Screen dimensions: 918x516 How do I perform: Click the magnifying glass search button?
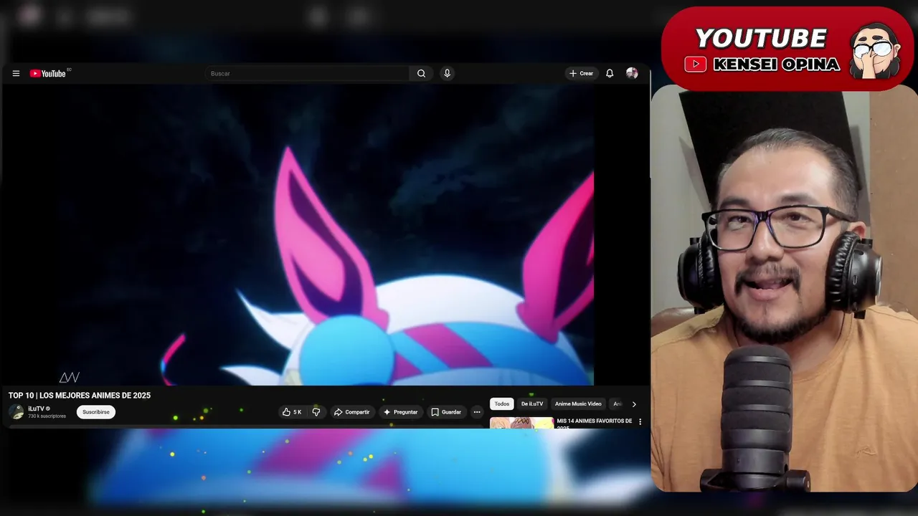coord(421,73)
